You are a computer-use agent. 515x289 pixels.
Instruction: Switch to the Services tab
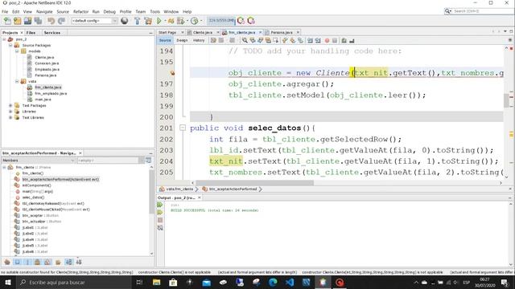click(x=51, y=33)
